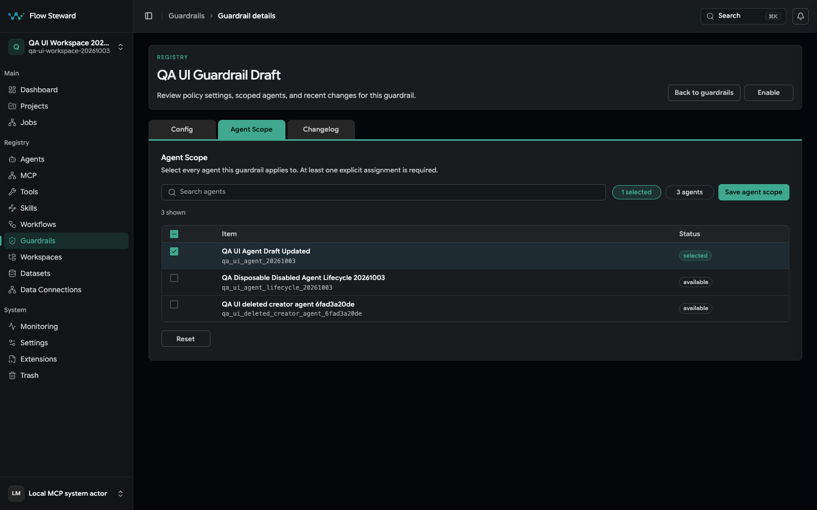Open the notifications bell

[x=801, y=16]
